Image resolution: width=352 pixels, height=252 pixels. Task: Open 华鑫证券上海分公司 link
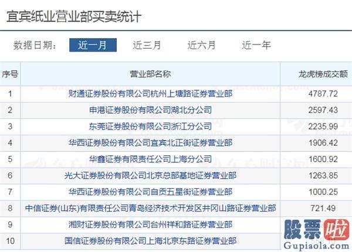(150, 159)
